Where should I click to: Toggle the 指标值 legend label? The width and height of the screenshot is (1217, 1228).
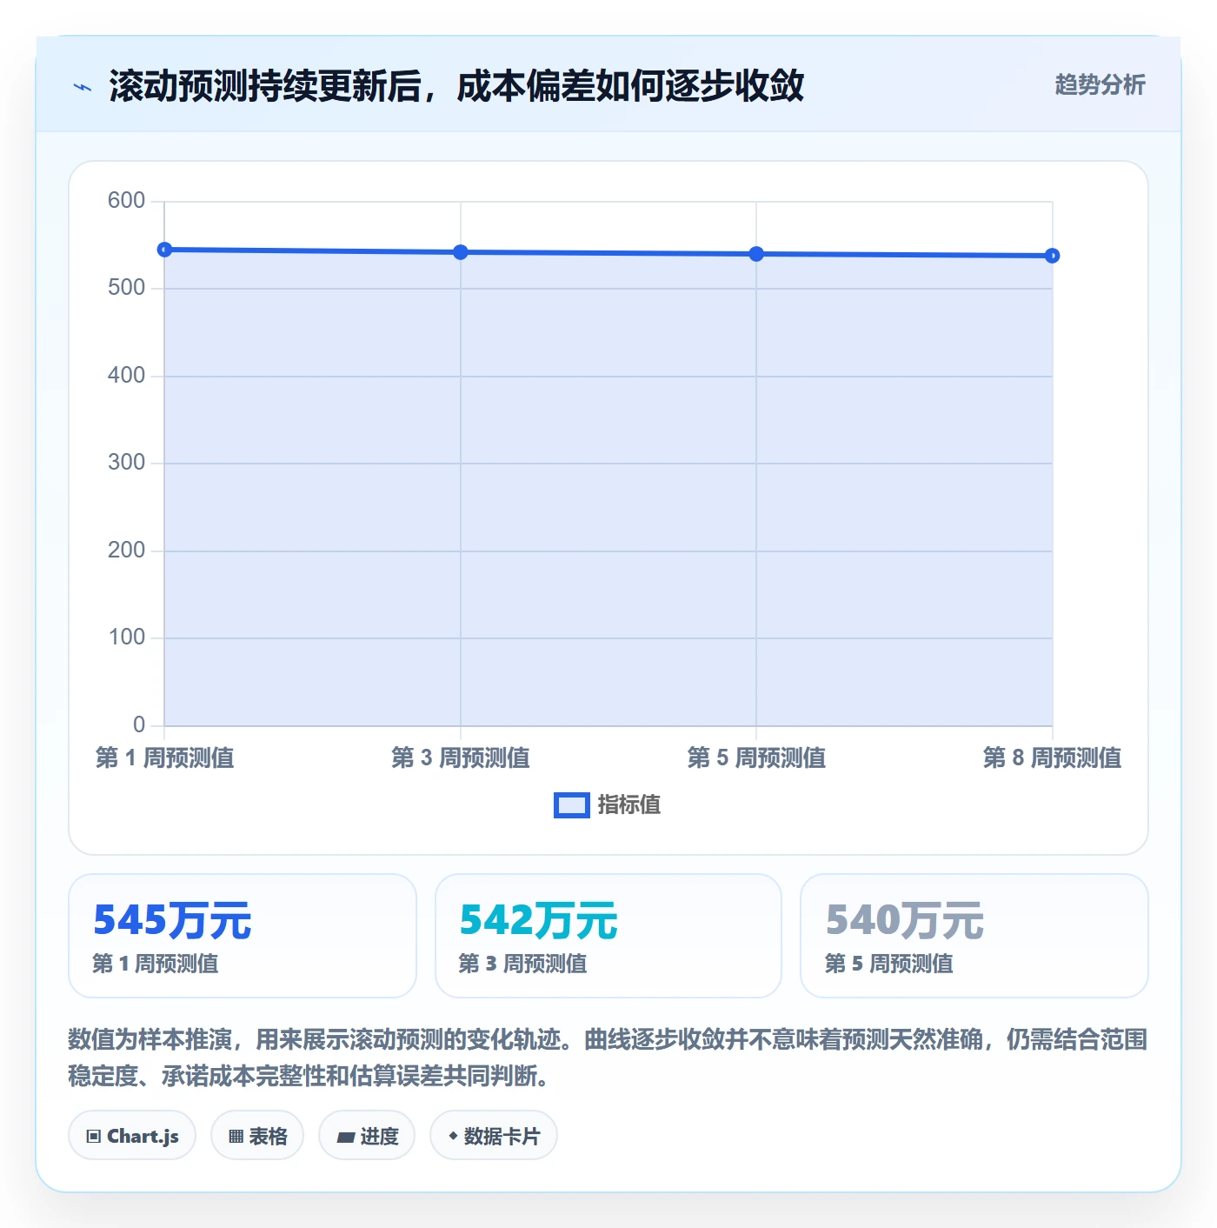(x=629, y=805)
